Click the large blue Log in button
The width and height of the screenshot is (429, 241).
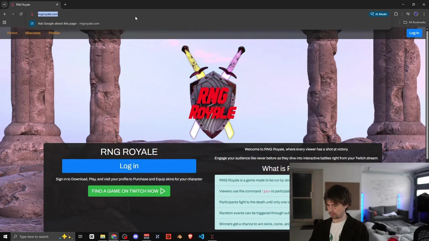point(129,166)
